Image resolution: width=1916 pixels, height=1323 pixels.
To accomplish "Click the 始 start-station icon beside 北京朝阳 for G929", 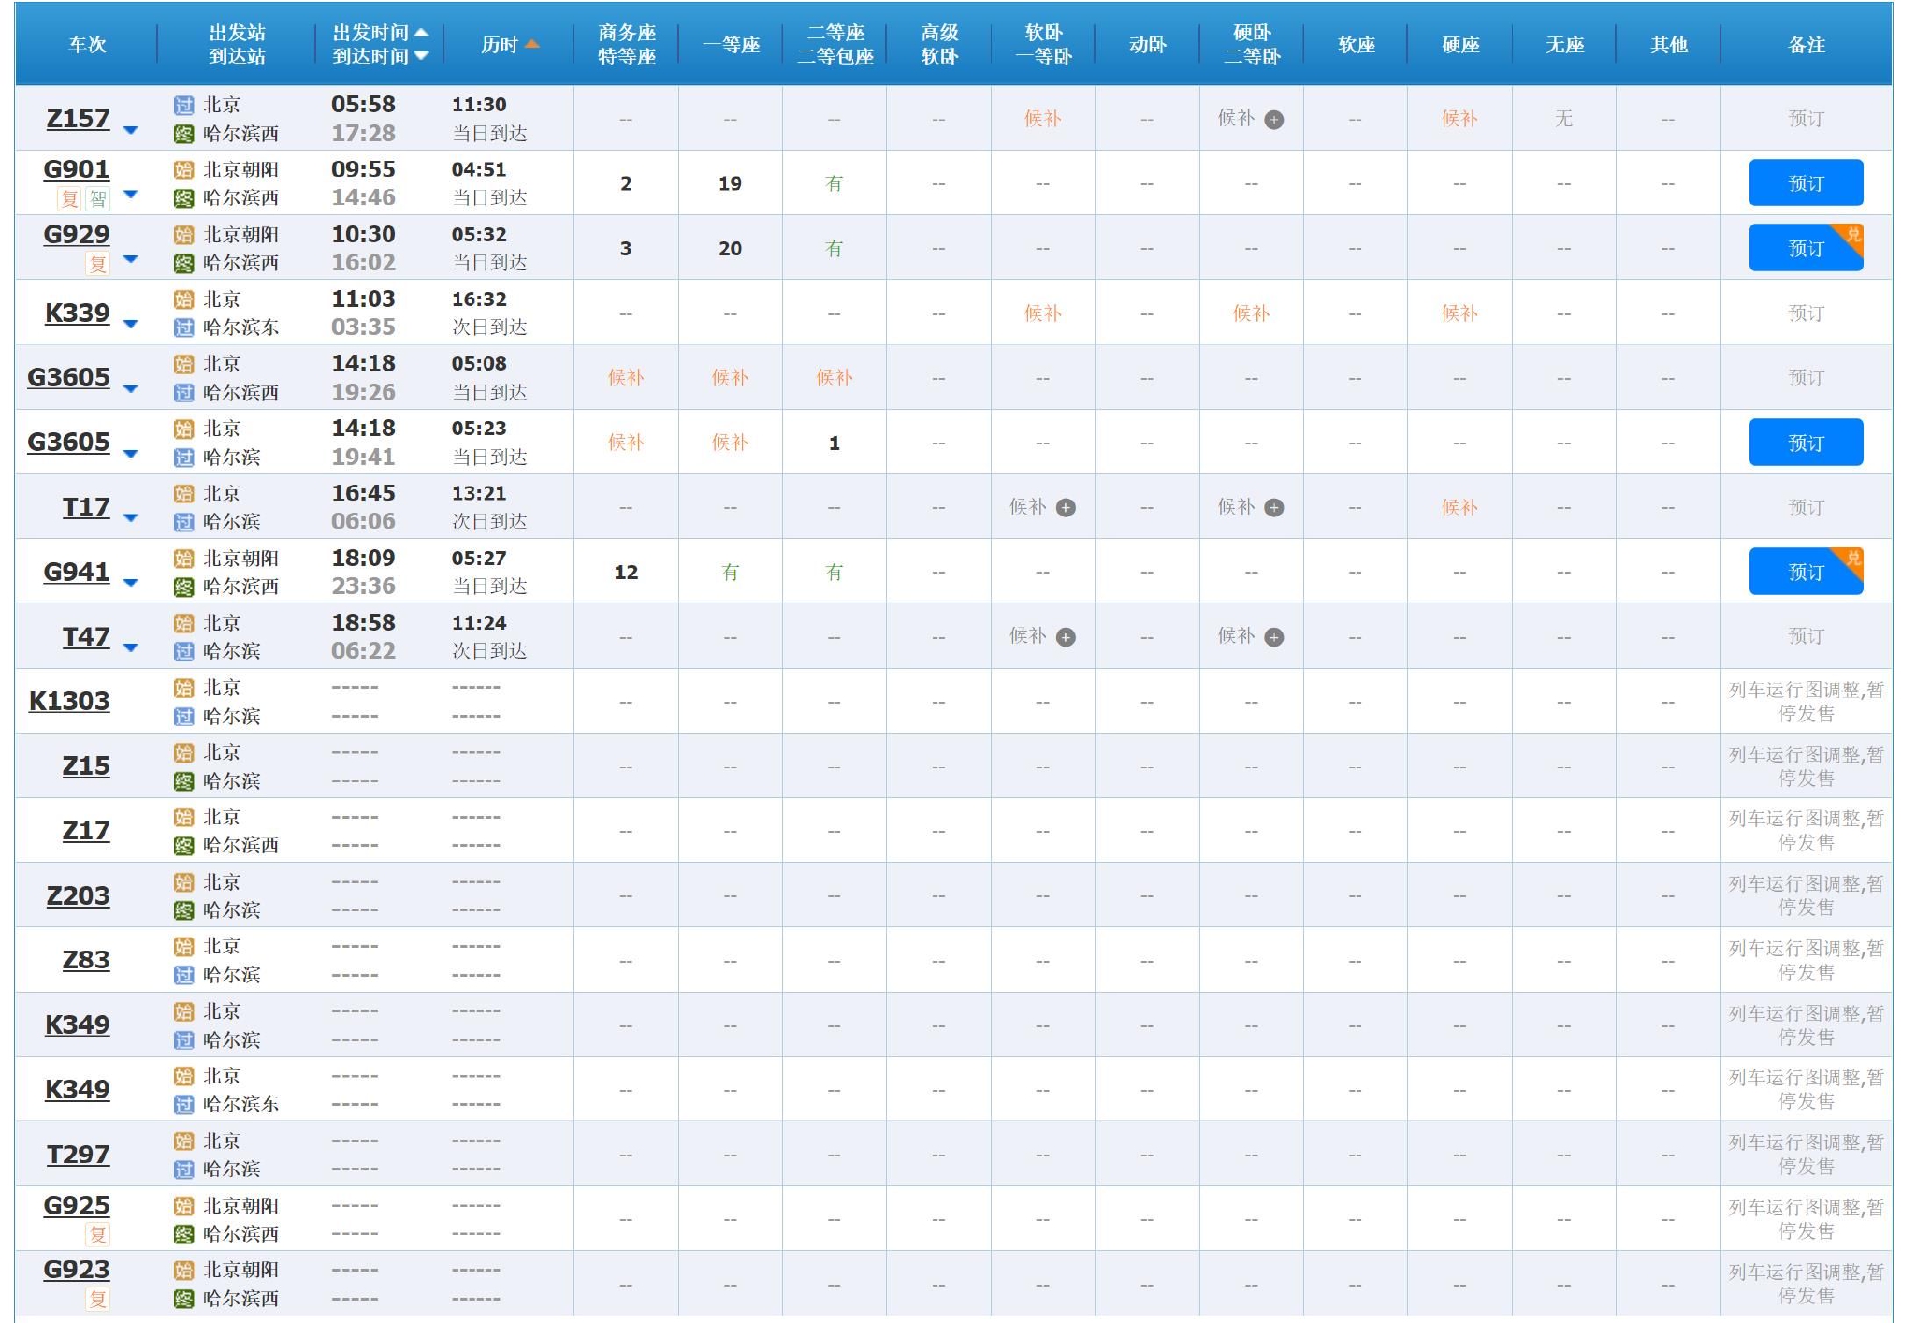I will click(183, 234).
